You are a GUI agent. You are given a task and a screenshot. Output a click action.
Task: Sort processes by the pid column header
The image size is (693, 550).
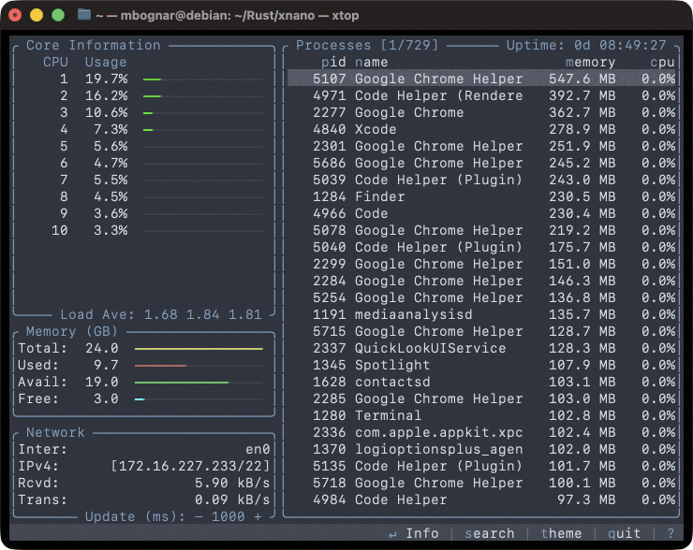(x=333, y=63)
